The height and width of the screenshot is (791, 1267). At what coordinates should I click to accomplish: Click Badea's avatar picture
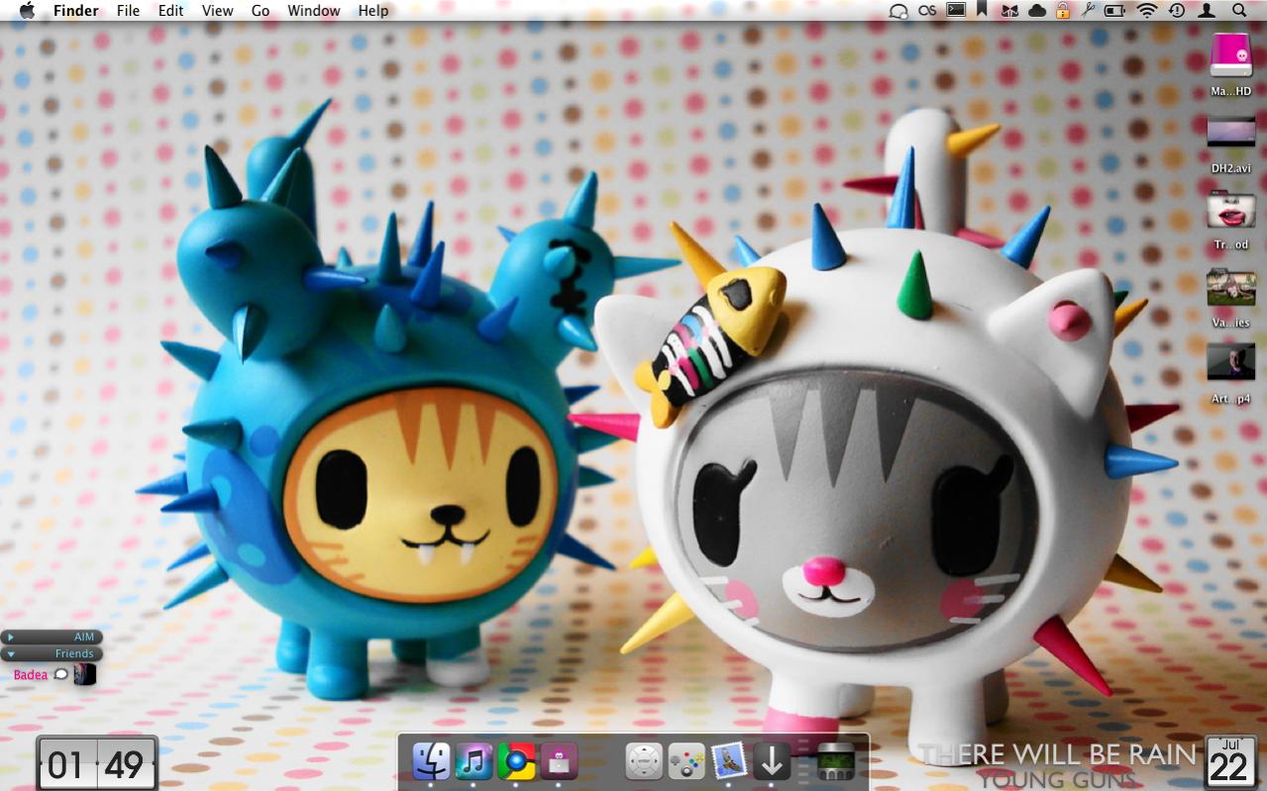[84, 674]
